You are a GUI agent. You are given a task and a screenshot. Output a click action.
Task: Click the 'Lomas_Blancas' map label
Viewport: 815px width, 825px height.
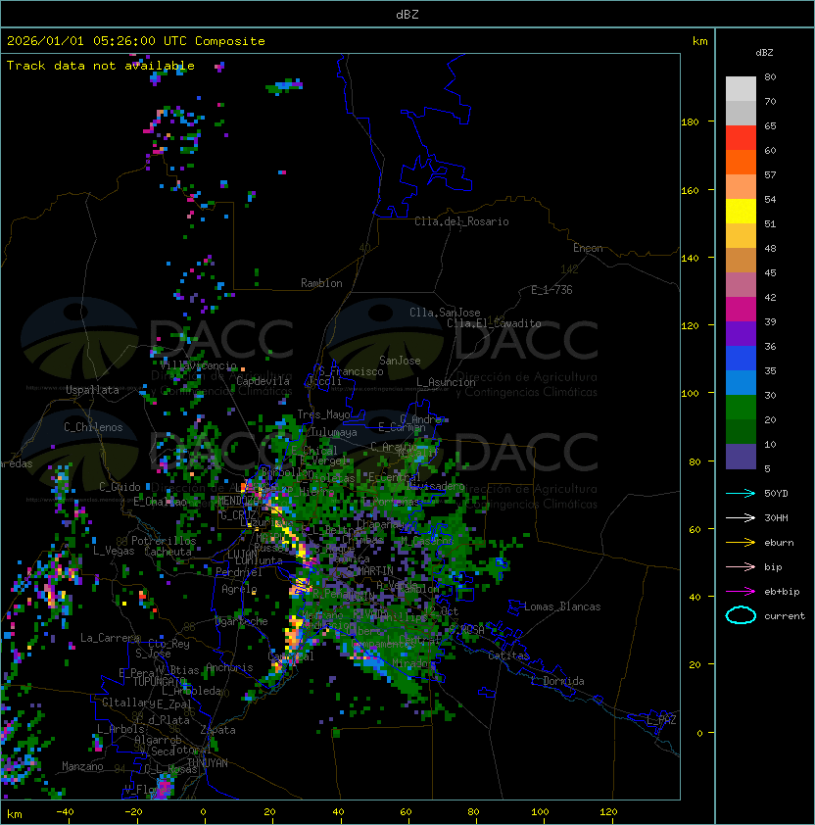point(562,607)
